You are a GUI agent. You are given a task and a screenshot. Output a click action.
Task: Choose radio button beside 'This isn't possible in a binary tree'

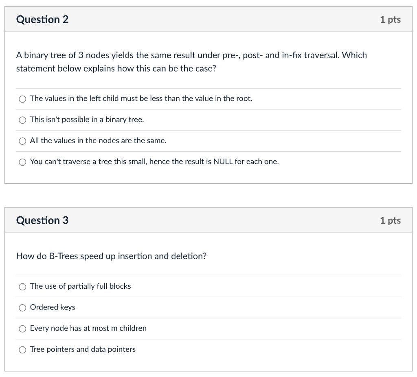(x=23, y=120)
